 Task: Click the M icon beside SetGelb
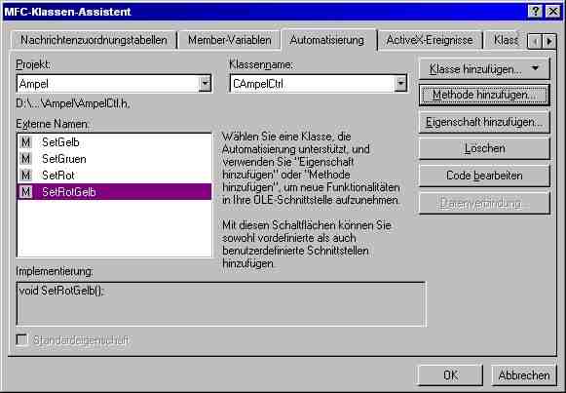[25, 142]
